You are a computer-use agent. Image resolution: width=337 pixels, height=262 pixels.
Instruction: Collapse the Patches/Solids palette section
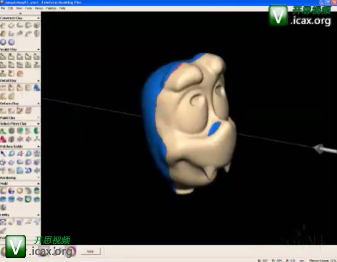coord(39,146)
